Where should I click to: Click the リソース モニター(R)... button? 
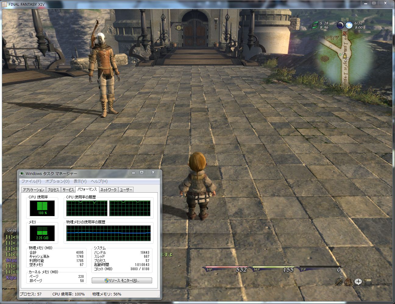[x=122, y=281]
